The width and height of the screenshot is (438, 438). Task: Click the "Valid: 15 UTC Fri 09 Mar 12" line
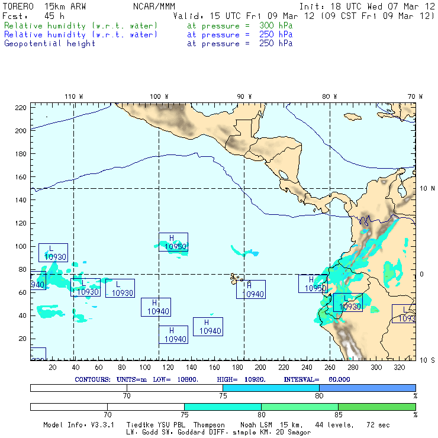(x=244, y=16)
